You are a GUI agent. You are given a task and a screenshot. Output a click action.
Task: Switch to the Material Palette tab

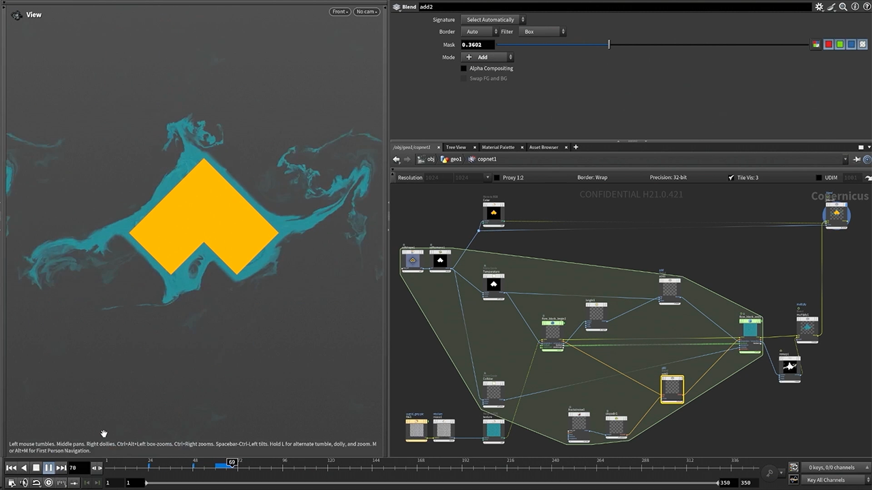click(498, 147)
